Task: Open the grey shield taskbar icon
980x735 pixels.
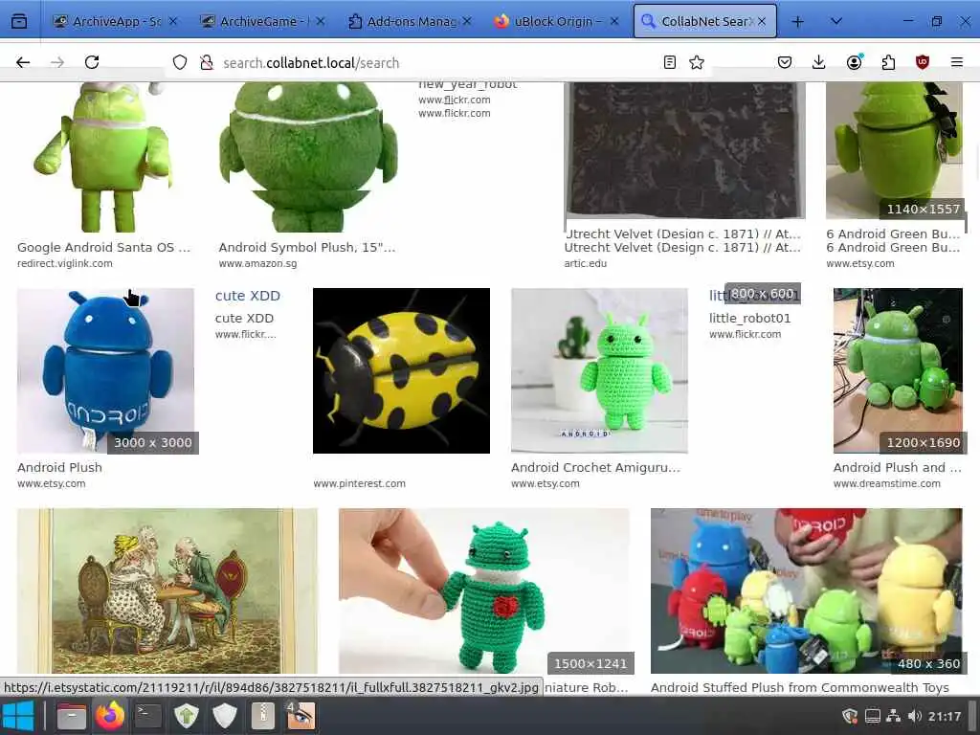Action: [x=224, y=716]
